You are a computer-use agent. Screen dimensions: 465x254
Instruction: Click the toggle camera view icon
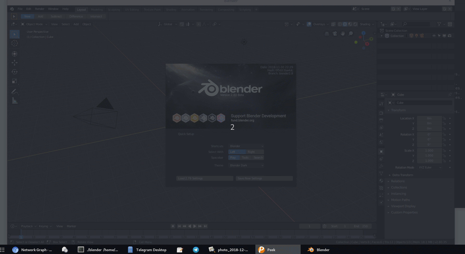point(335,34)
